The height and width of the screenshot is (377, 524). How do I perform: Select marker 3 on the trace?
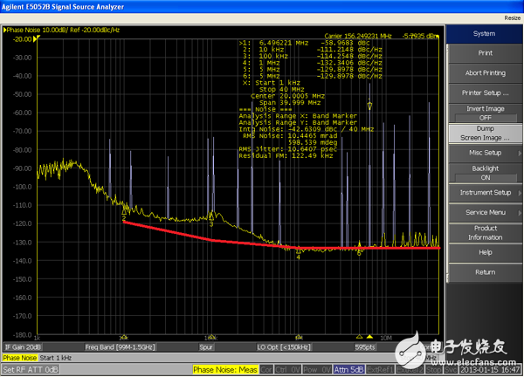[211, 216]
